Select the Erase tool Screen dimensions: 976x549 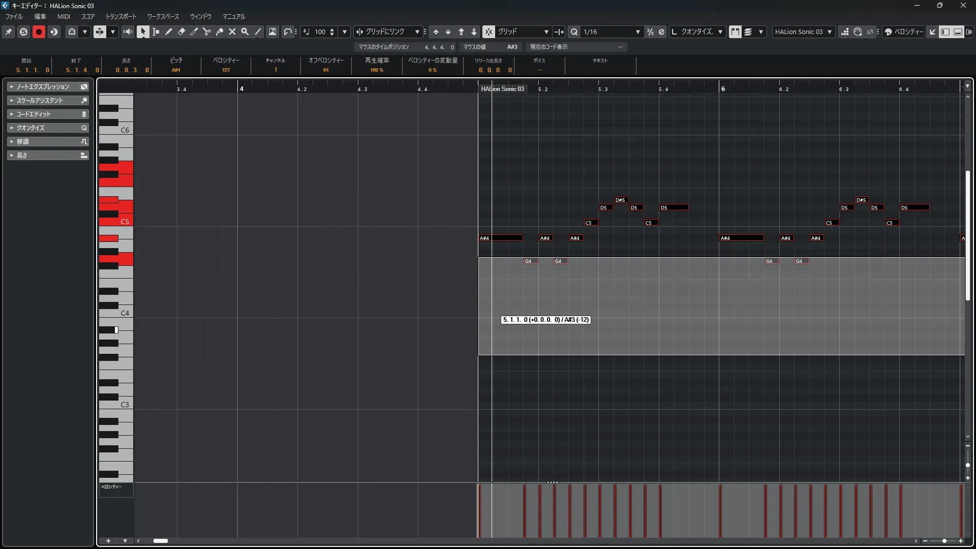click(181, 32)
